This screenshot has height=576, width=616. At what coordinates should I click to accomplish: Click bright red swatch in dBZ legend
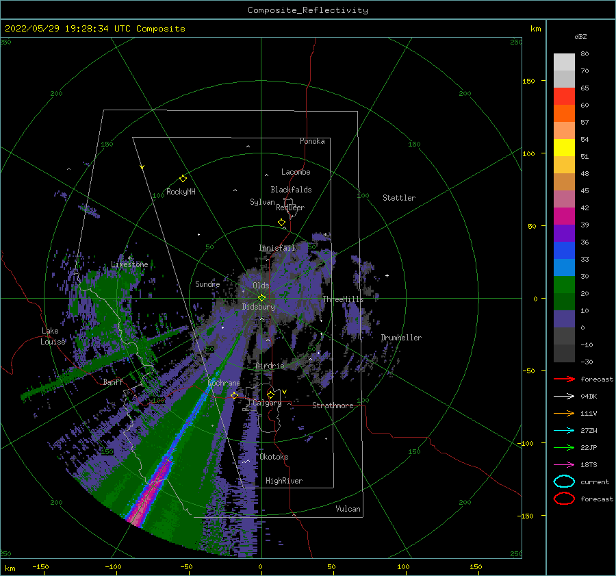(x=564, y=97)
